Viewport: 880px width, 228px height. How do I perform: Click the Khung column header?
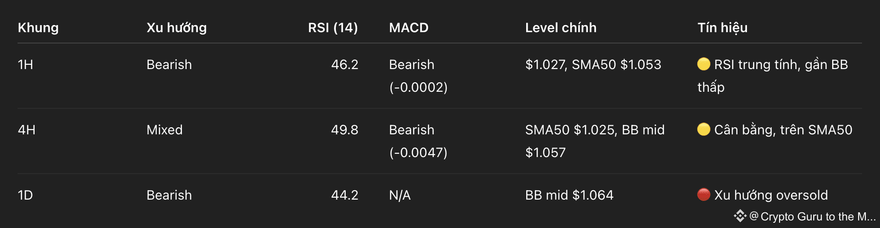click(38, 27)
